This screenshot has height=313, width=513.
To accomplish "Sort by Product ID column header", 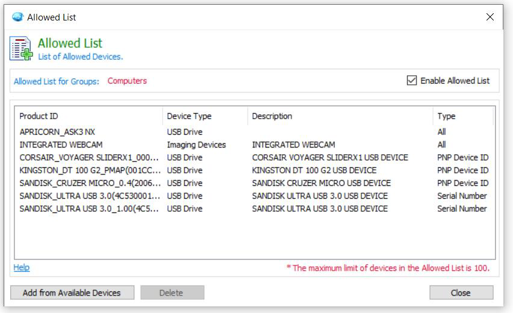I will [x=89, y=116].
